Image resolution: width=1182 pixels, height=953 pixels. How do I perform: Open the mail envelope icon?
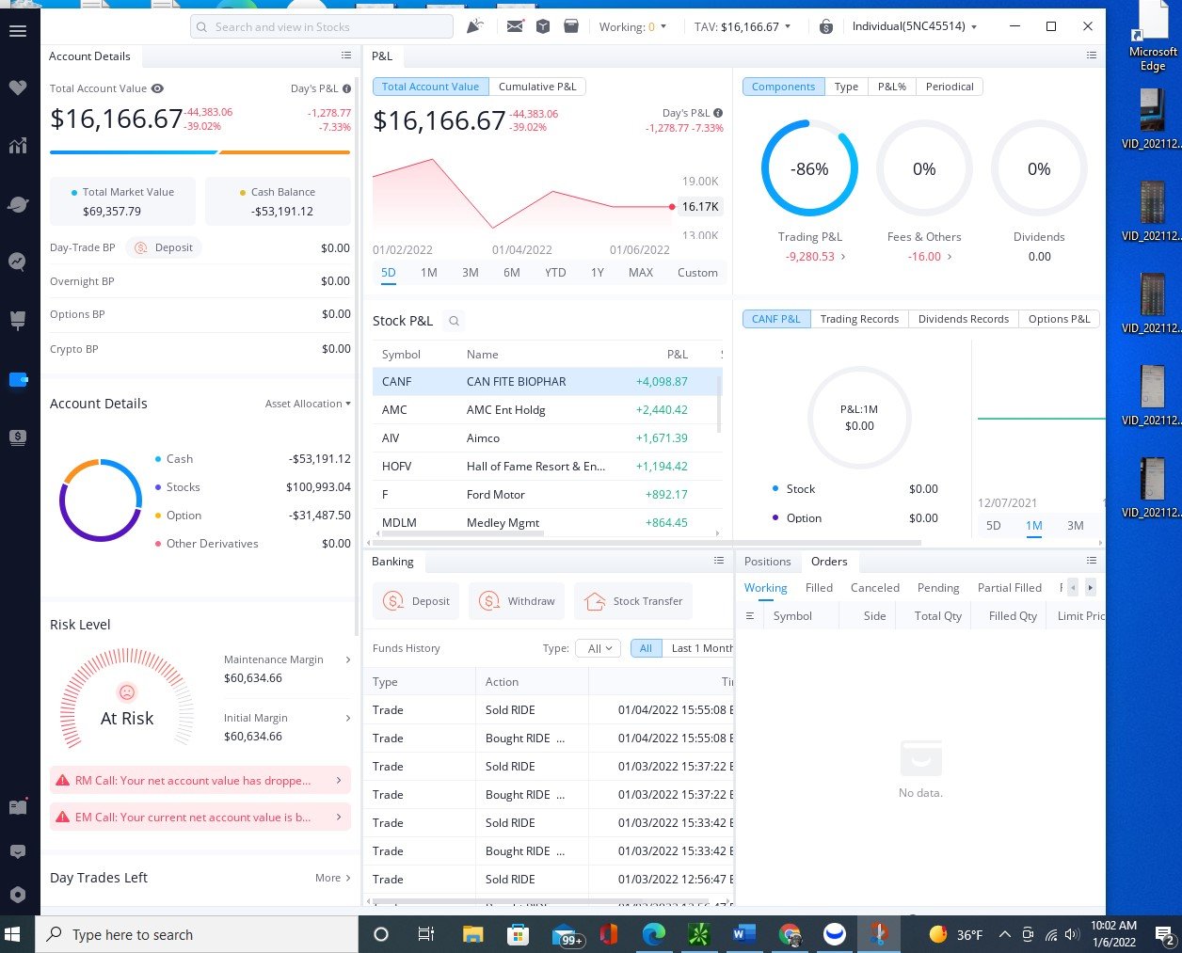click(x=515, y=26)
